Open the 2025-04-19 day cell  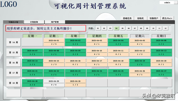[140, 63]
